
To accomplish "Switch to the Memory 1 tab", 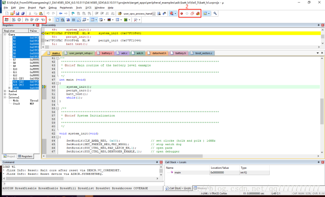I will click(x=201, y=188).
